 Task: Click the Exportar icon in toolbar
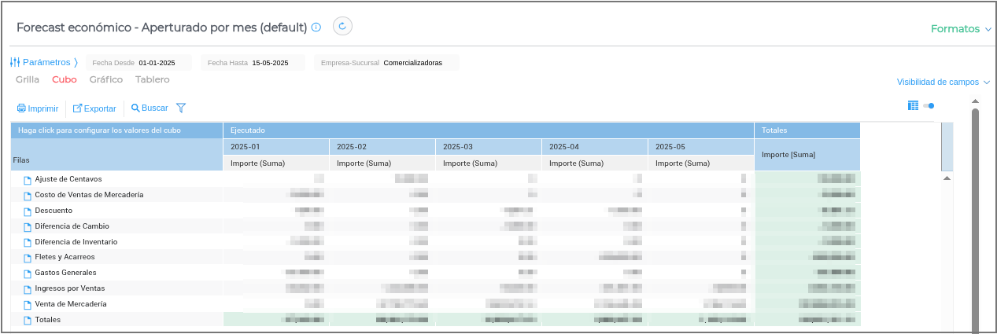coord(78,108)
